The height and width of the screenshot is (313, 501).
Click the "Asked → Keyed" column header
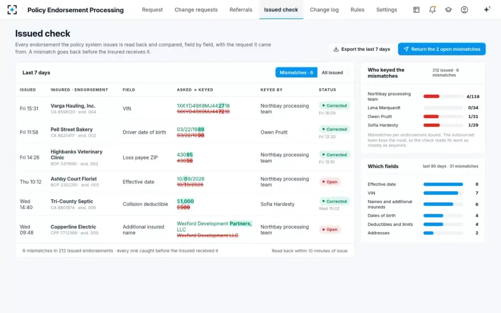tap(195, 90)
